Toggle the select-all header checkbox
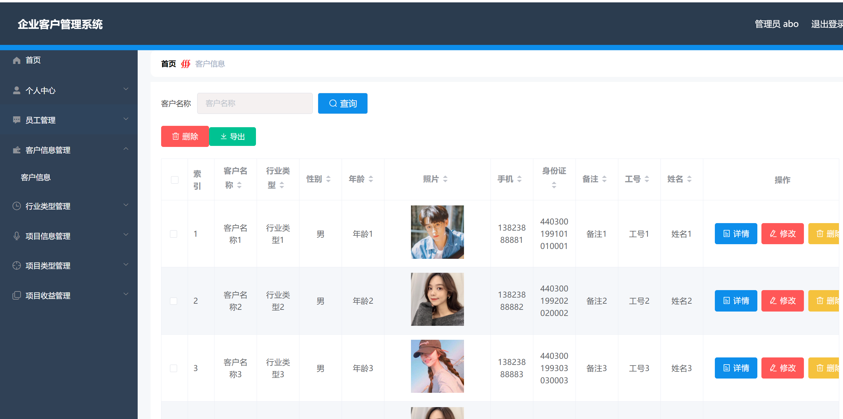Viewport: 843px width, 419px height. [175, 180]
